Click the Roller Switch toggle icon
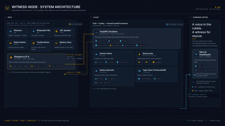 pos(11,43)
